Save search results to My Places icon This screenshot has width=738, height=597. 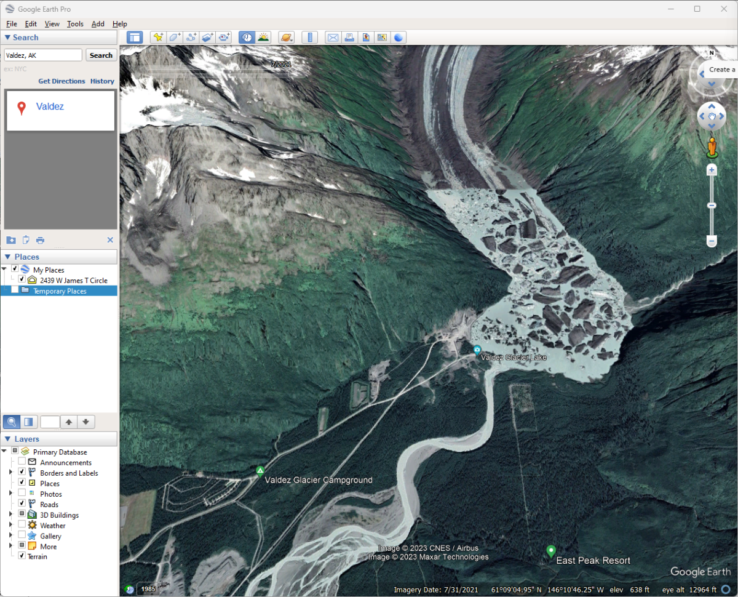point(11,240)
